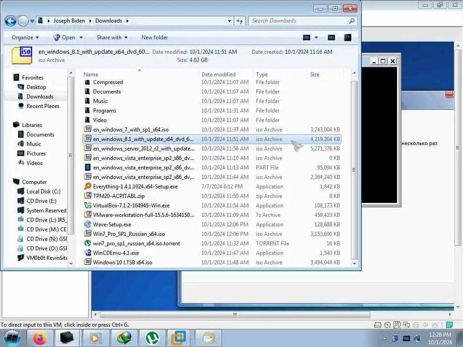Click the Open button in the toolbar
463x347 pixels.
tap(64, 38)
